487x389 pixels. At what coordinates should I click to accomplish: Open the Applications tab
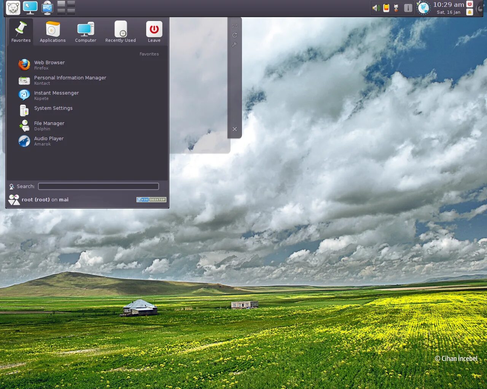click(53, 32)
